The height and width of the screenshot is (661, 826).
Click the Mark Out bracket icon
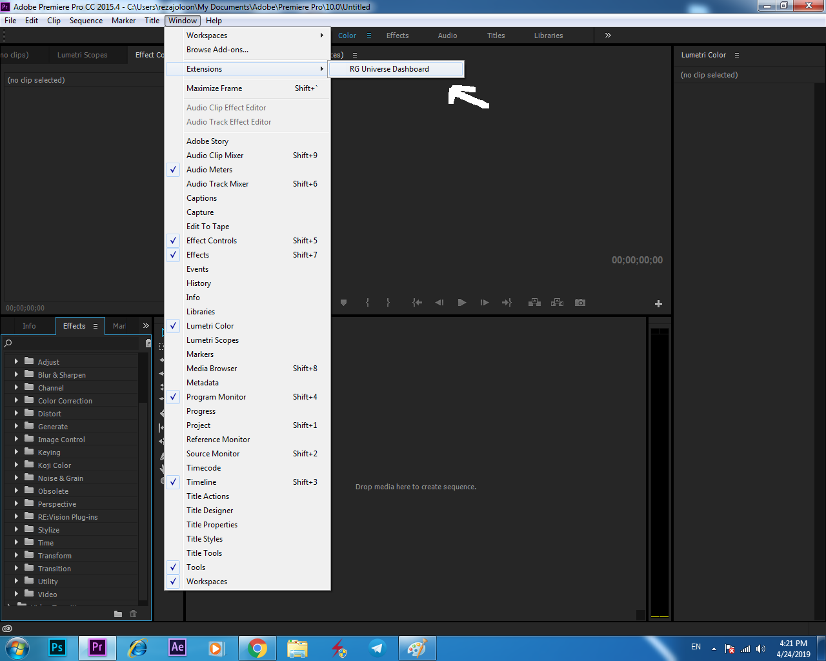[388, 303]
